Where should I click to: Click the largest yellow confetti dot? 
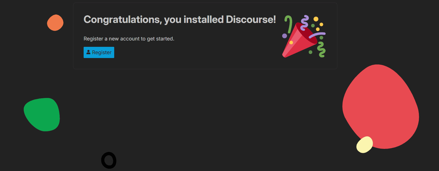click(316, 19)
